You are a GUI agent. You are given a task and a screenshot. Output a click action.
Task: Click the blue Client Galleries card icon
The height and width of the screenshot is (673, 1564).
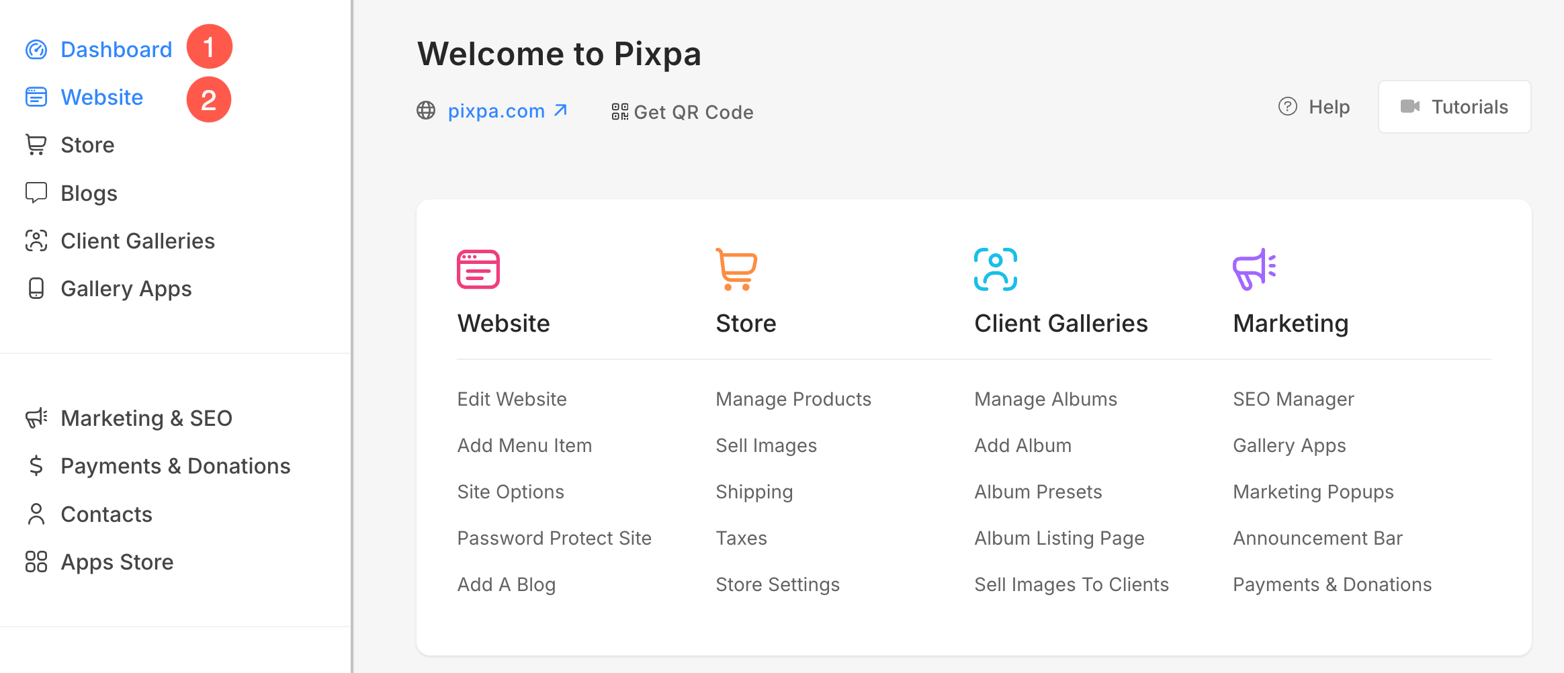point(996,269)
